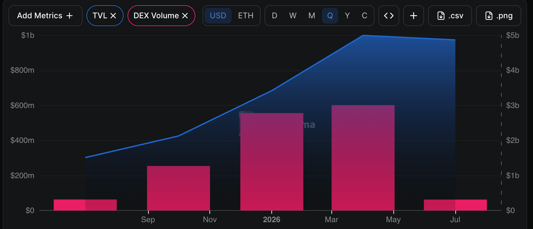Select Yearly interval Y

pyautogui.click(x=347, y=16)
